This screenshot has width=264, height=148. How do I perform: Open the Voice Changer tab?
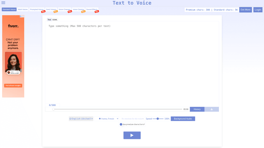[64, 9]
